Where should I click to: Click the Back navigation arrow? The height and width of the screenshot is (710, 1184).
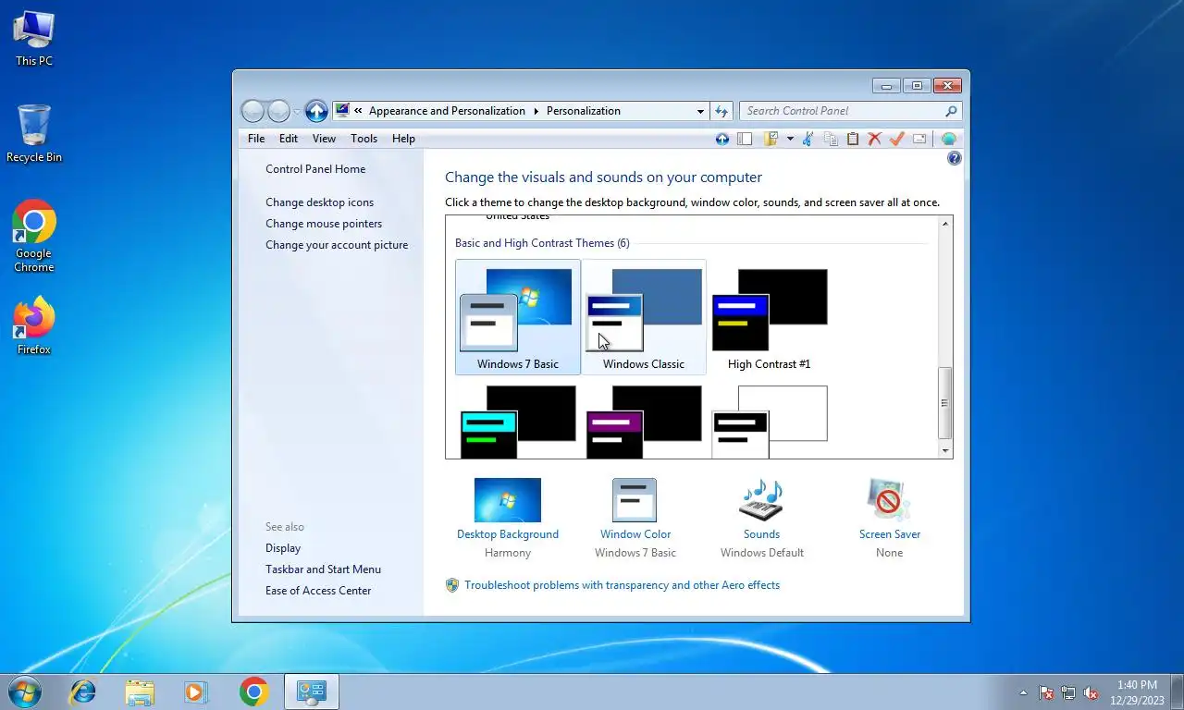(253, 111)
